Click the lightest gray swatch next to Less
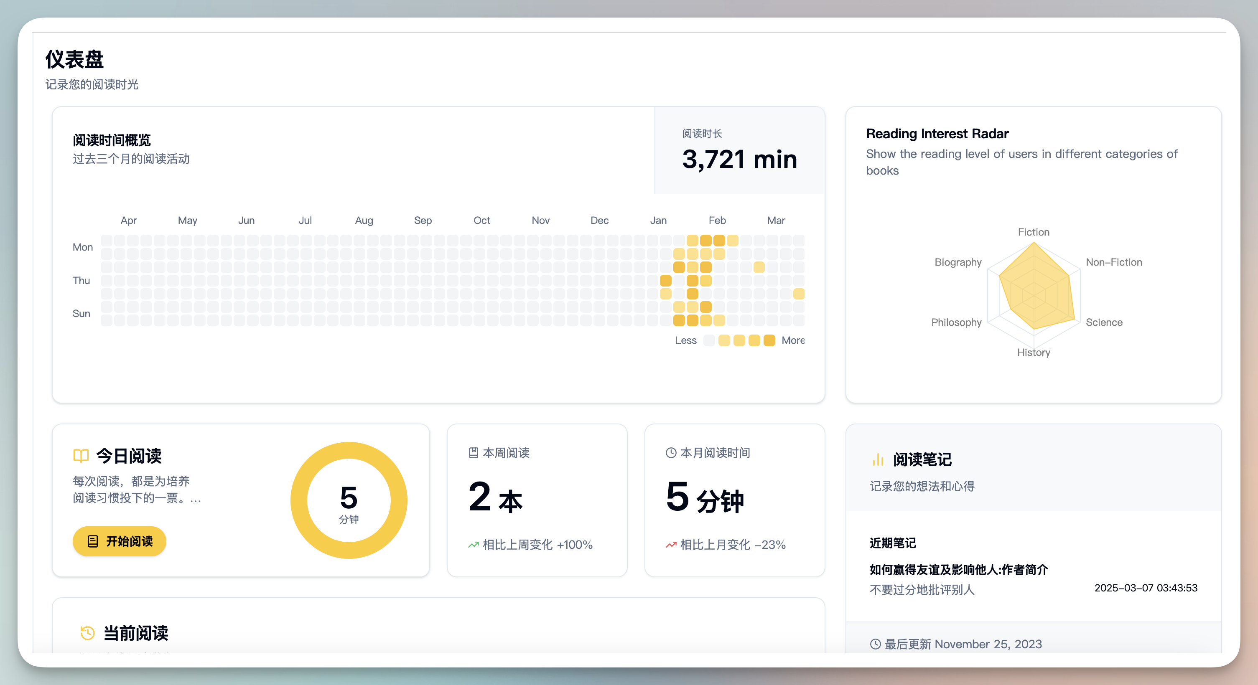Image resolution: width=1258 pixels, height=685 pixels. pos(709,340)
